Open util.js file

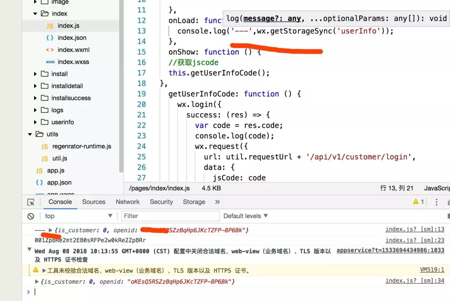point(60,159)
